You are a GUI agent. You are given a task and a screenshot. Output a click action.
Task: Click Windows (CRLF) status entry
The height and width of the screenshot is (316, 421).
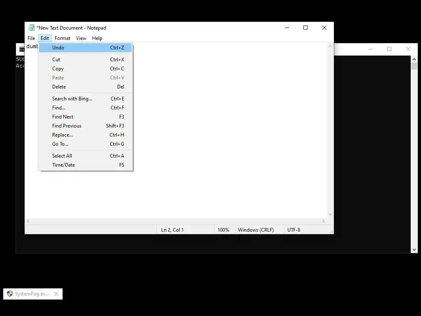(x=256, y=230)
